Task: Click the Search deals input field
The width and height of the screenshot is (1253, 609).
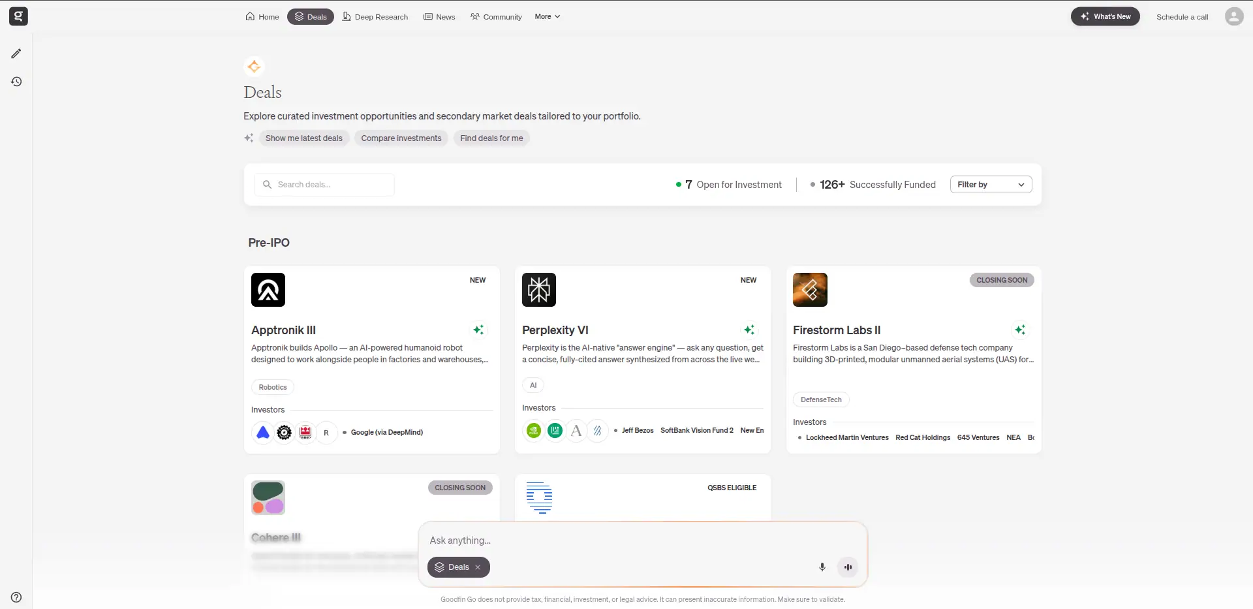Action: [324, 185]
